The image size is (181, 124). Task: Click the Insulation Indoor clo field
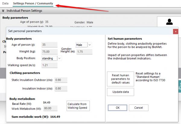(61, 89)
